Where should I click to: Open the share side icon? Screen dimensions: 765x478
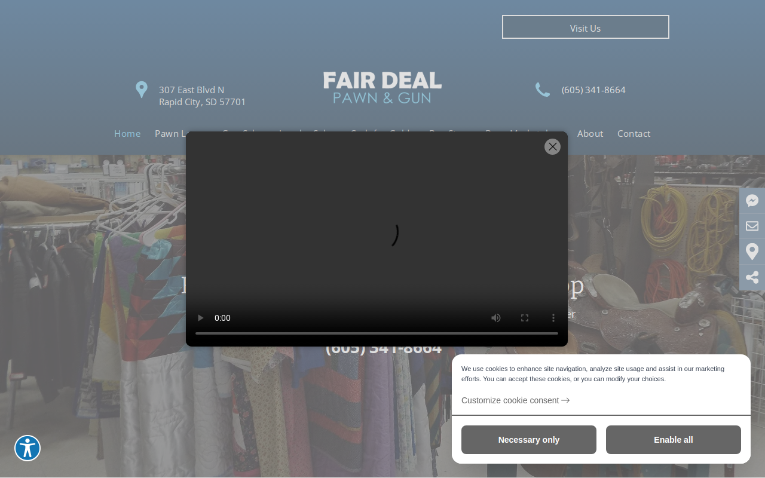tap(752, 277)
